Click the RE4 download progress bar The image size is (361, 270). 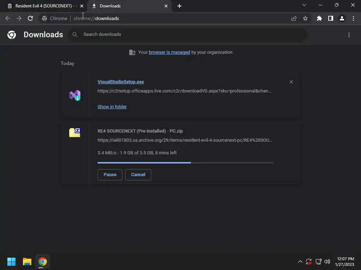pyautogui.click(x=185, y=163)
